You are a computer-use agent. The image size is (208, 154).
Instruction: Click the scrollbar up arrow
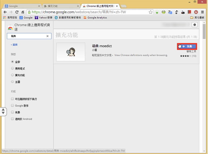(204, 23)
